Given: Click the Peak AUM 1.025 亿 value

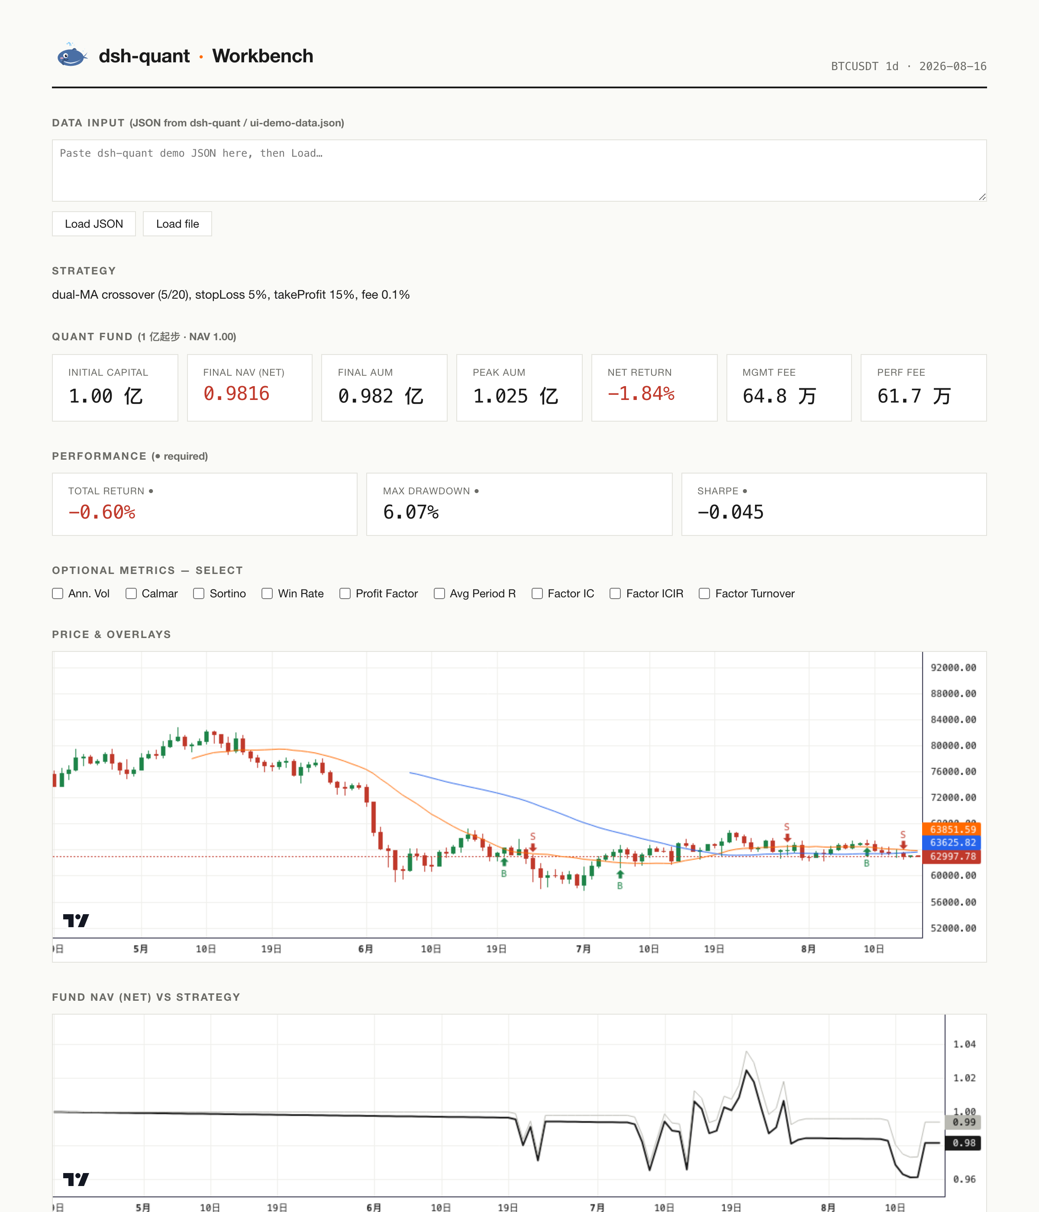Looking at the screenshot, I should (x=516, y=396).
